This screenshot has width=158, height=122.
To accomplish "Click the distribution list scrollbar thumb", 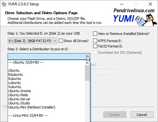I will [x=87, y=73].
